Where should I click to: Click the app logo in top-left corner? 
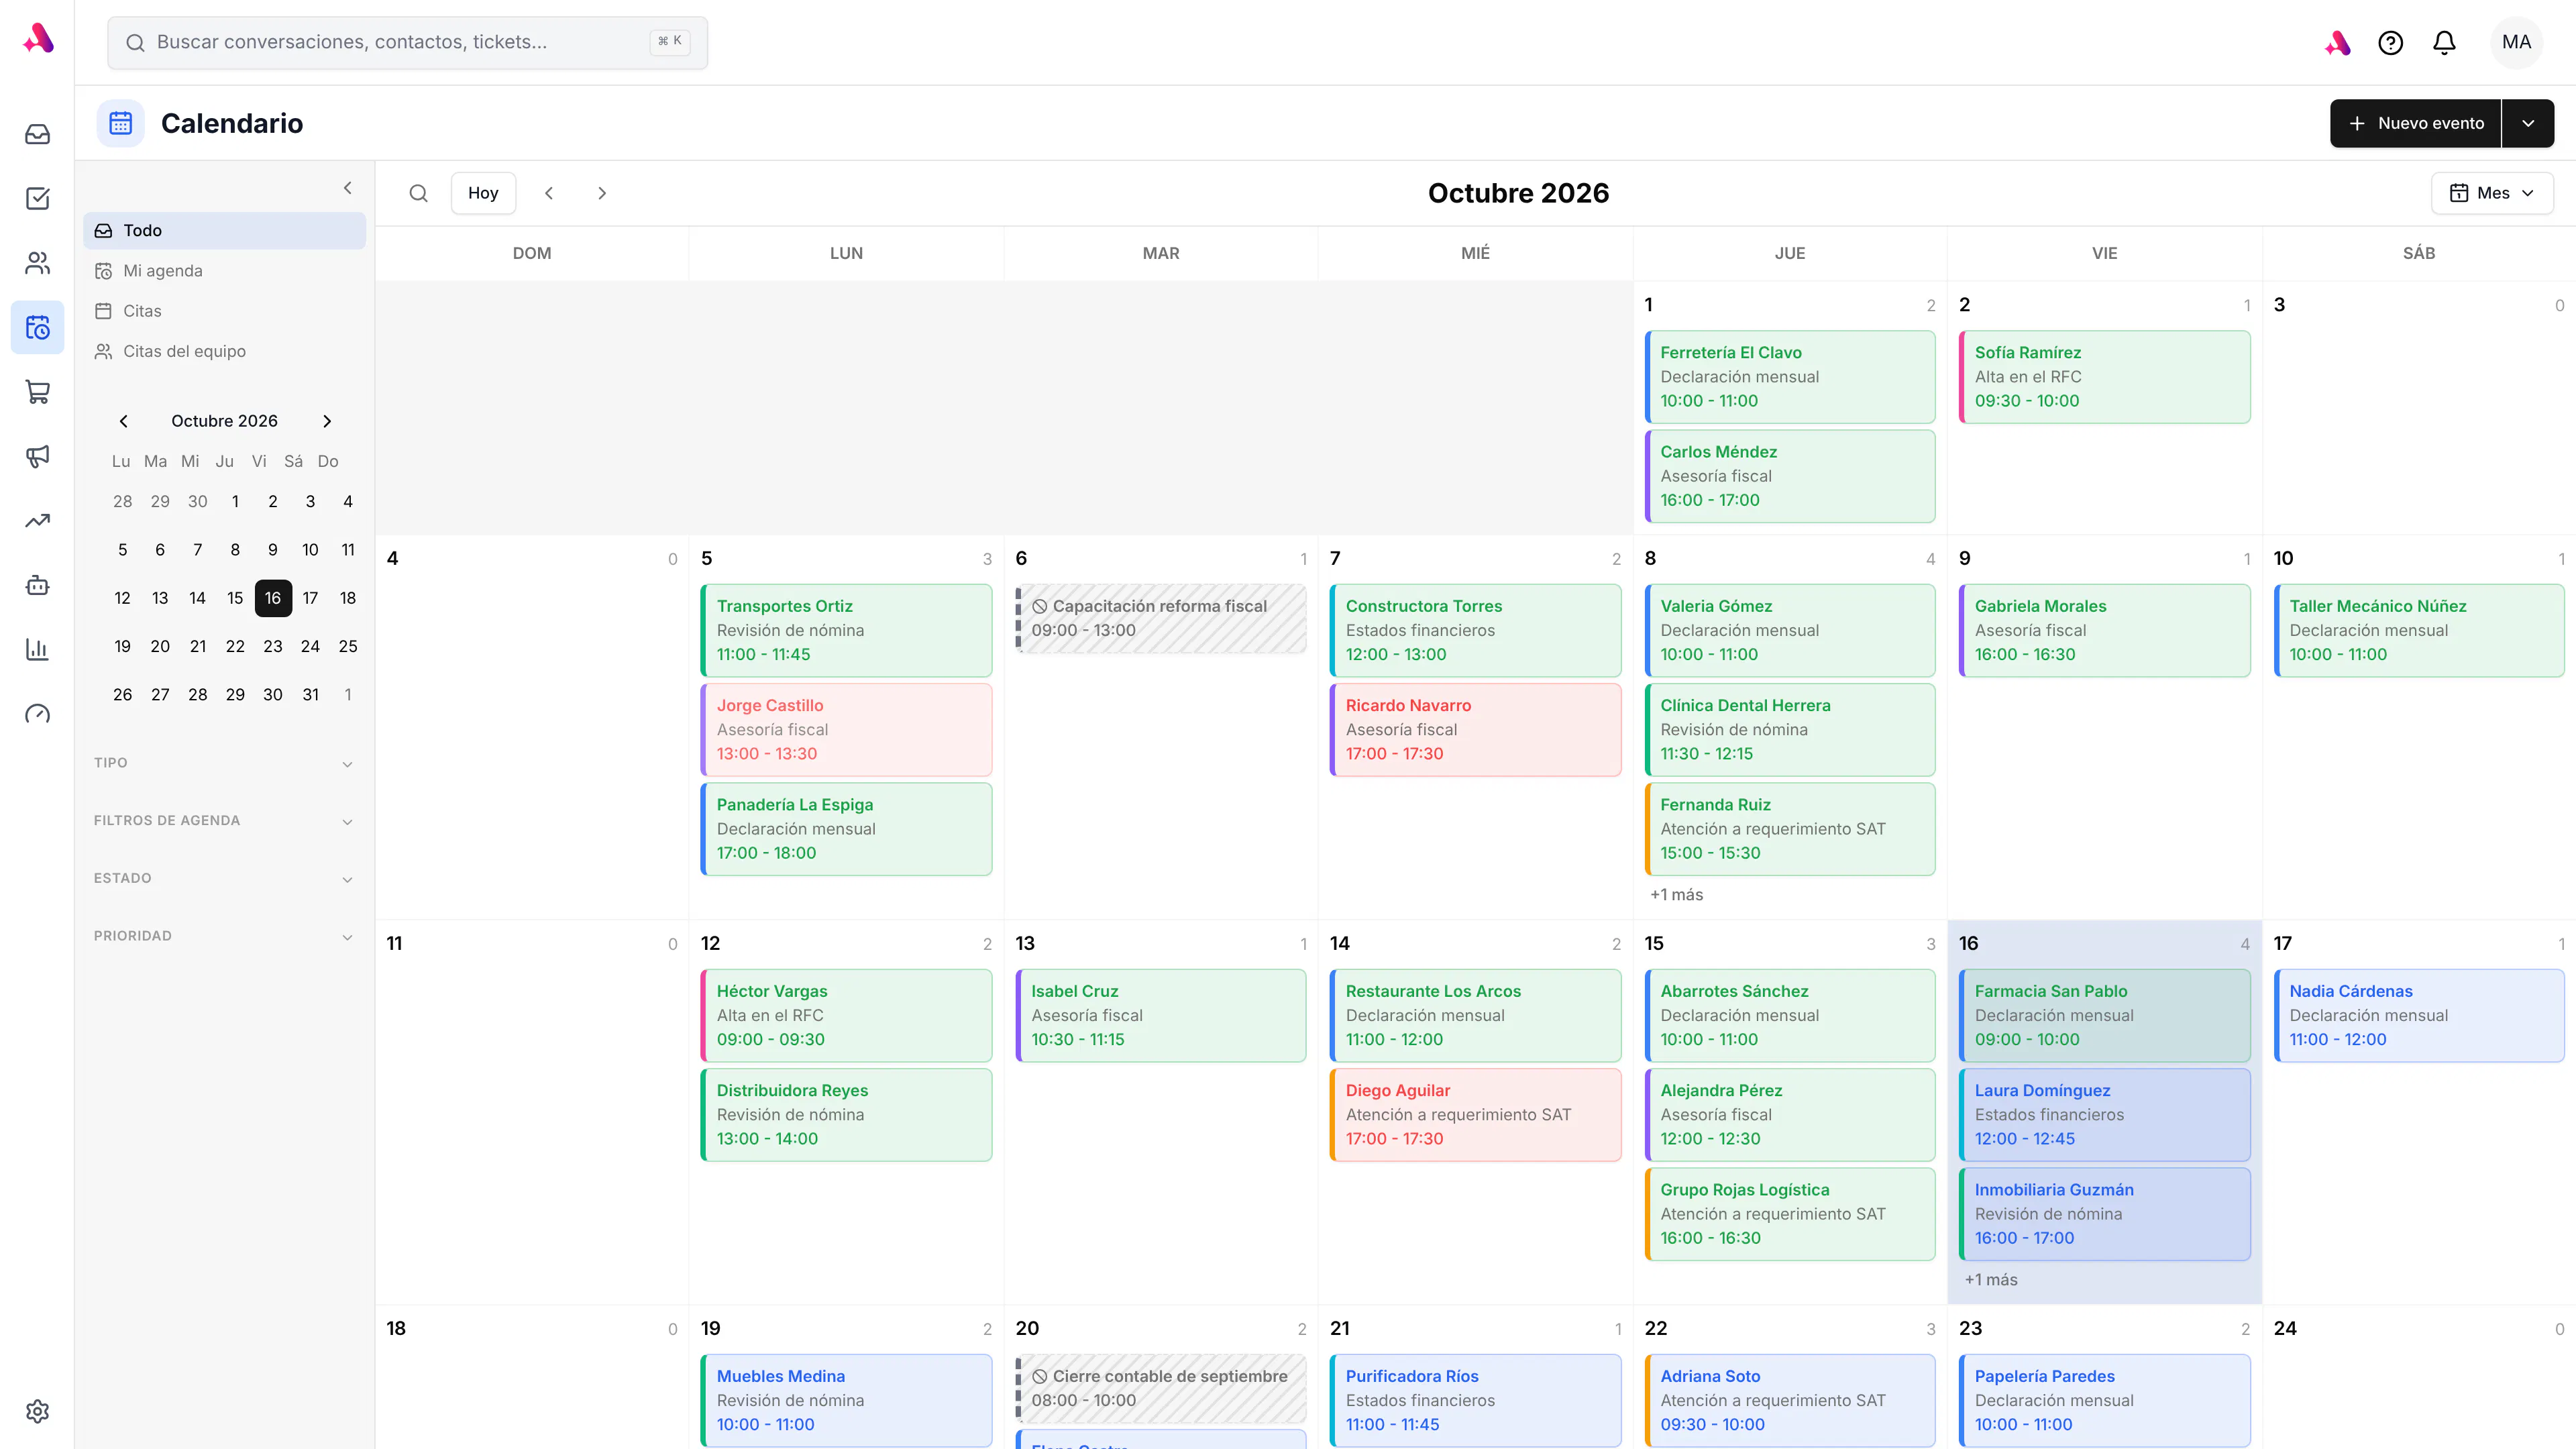38,39
